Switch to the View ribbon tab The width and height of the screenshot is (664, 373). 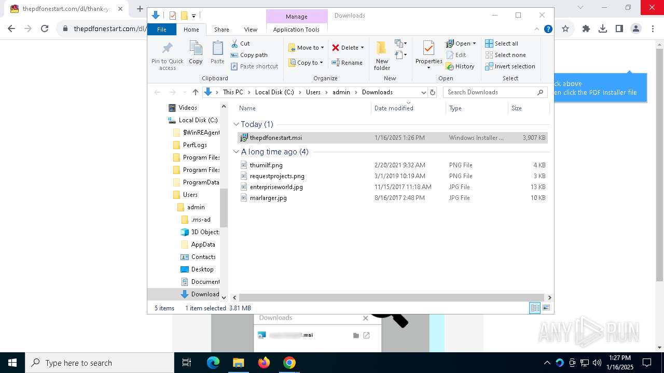(x=251, y=30)
